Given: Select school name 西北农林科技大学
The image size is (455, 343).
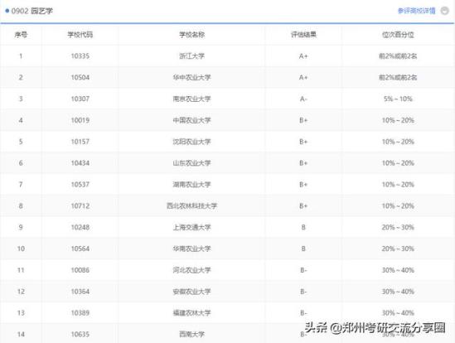Looking at the screenshot, I should coord(191,206).
